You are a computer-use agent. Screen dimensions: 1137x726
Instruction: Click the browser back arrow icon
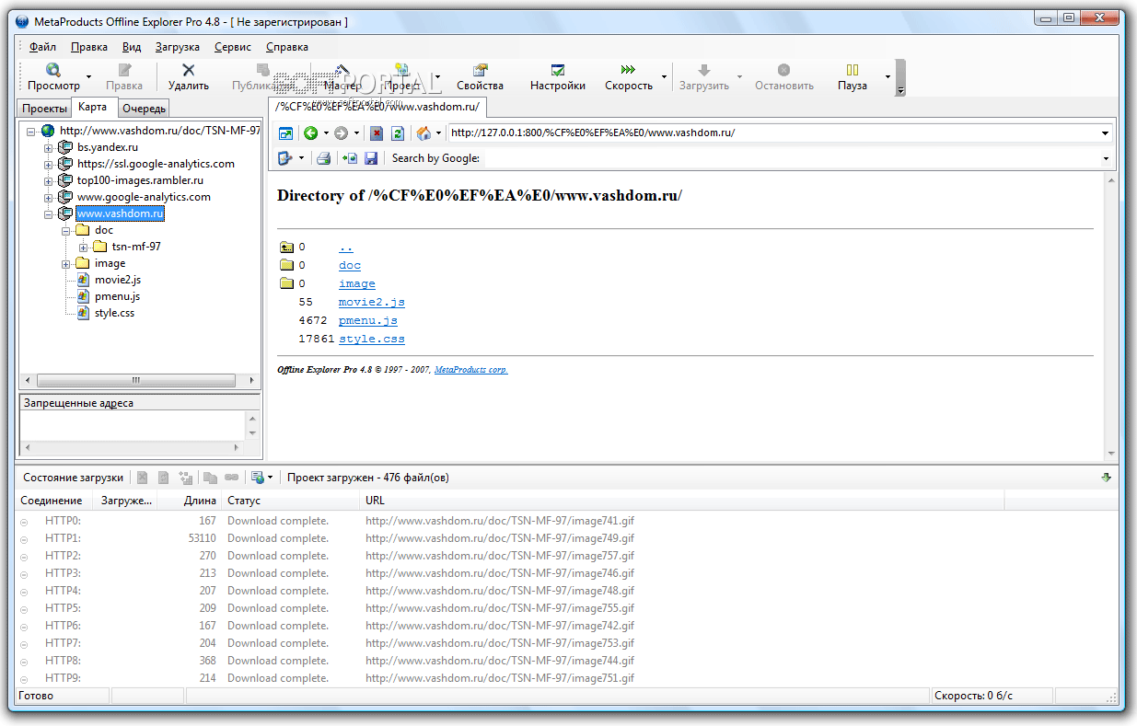(x=311, y=133)
